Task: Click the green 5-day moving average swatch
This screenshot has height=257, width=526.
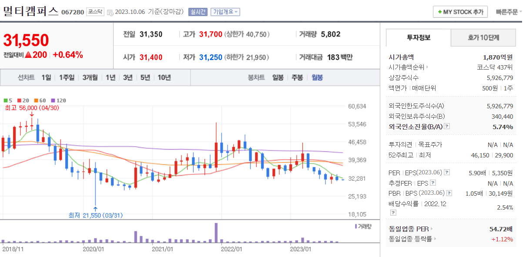Action: (5, 100)
